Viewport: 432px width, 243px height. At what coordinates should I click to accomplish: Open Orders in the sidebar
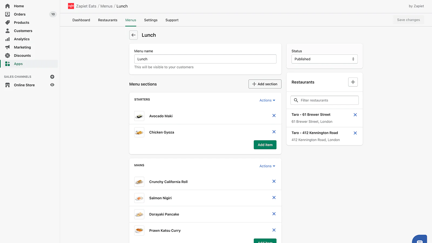pos(20,14)
